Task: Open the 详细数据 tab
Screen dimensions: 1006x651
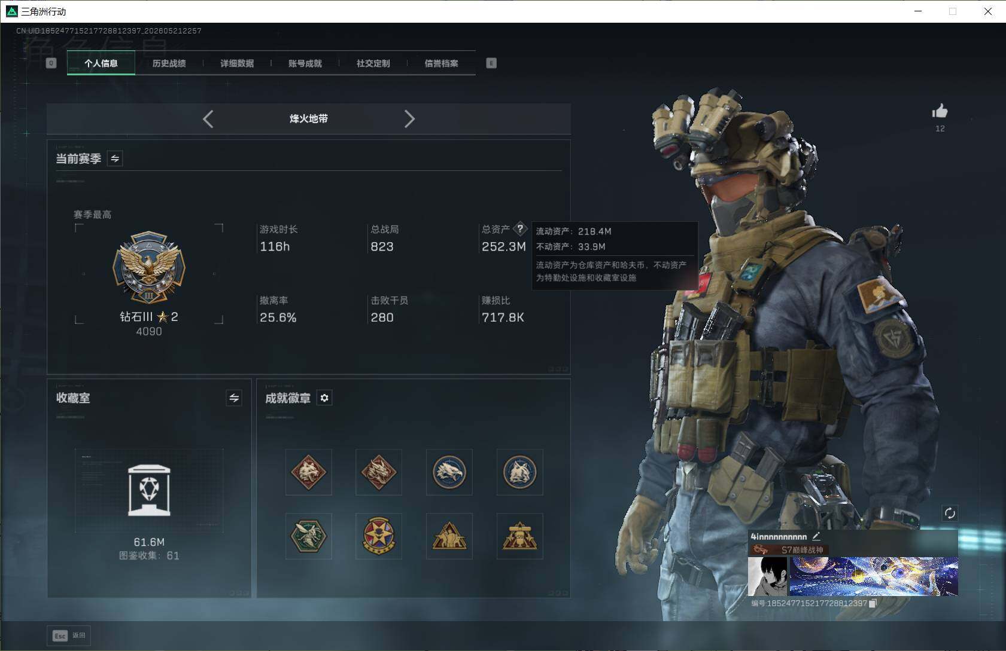Action: (237, 63)
